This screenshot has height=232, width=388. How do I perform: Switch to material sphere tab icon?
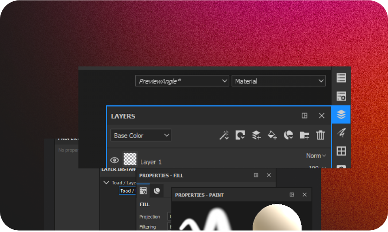pyautogui.click(x=157, y=191)
